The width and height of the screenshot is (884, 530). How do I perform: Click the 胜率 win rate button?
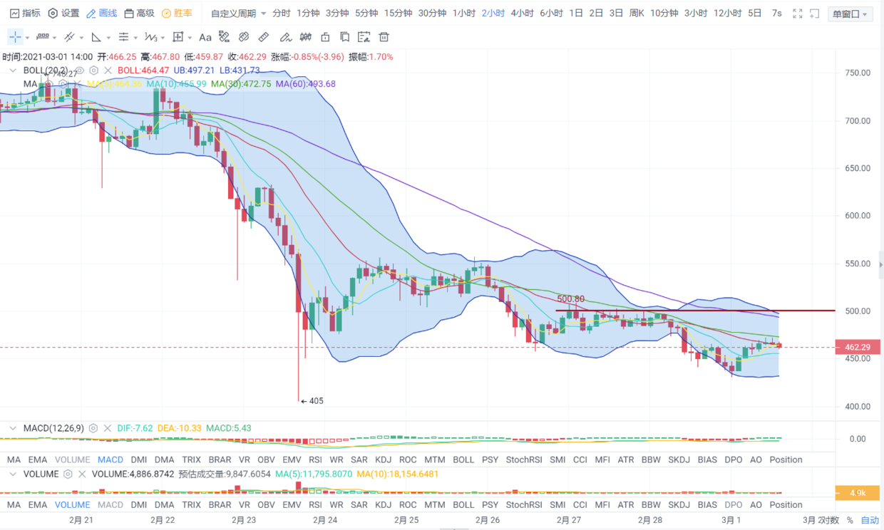[x=176, y=14]
